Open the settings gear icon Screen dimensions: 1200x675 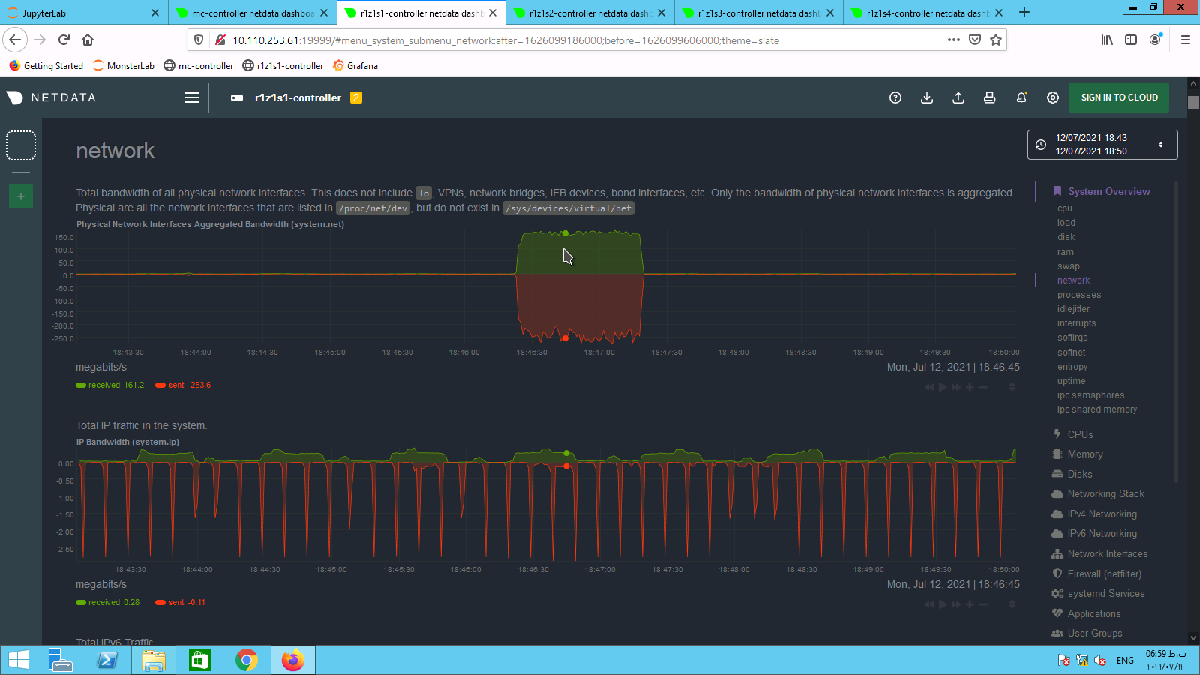pyautogui.click(x=1053, y=97)
